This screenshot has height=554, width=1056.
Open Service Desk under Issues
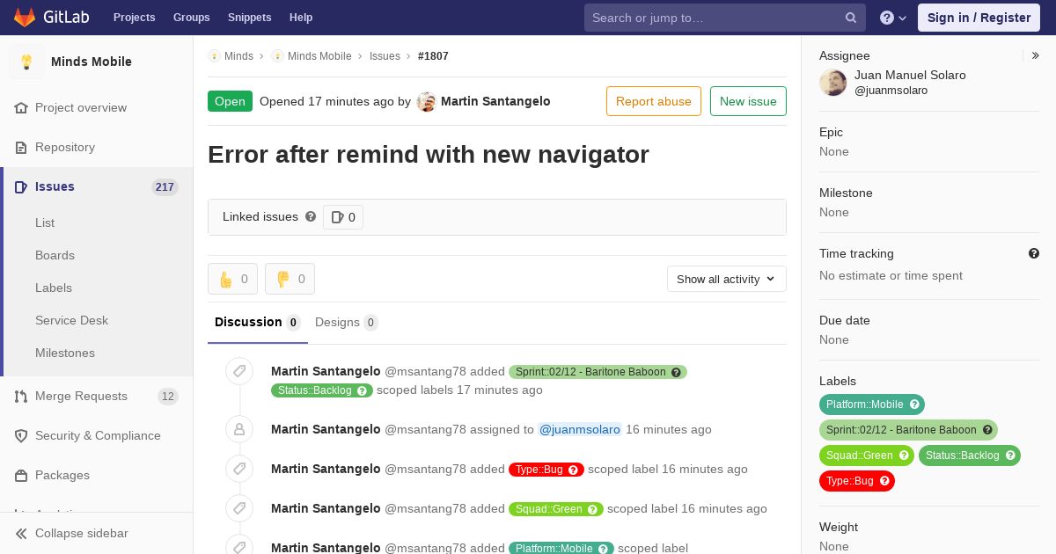click(71, 320)
